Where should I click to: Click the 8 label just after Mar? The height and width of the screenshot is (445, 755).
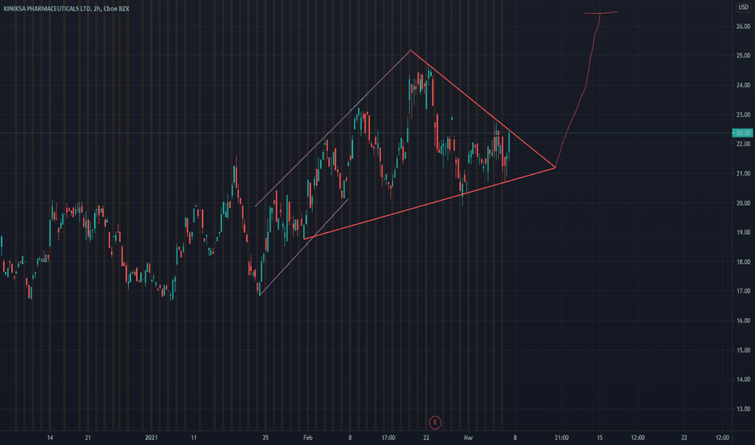pos(514,438)
